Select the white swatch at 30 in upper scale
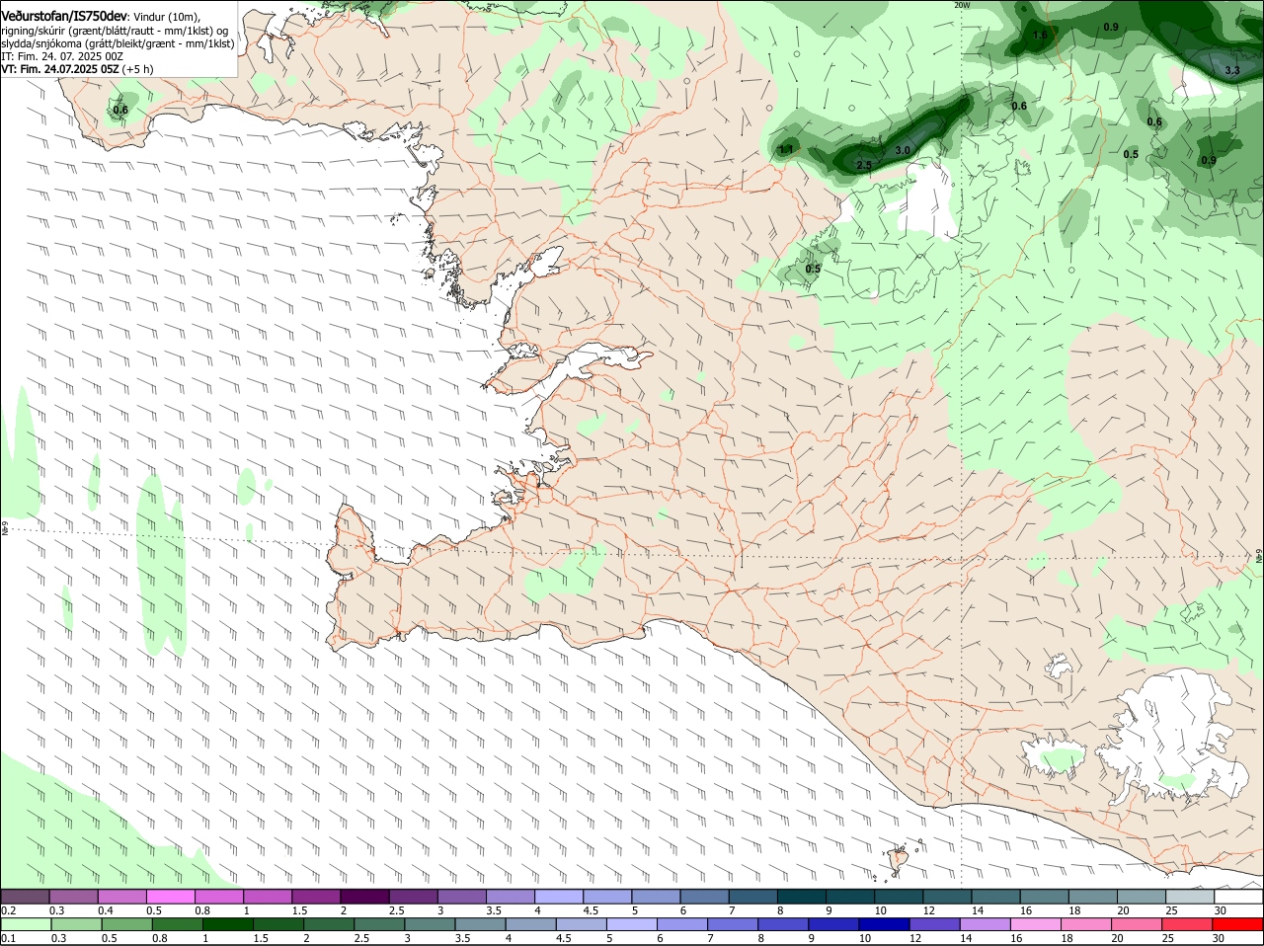This screenshot has width=1264, height=946. click(1239, 896)
